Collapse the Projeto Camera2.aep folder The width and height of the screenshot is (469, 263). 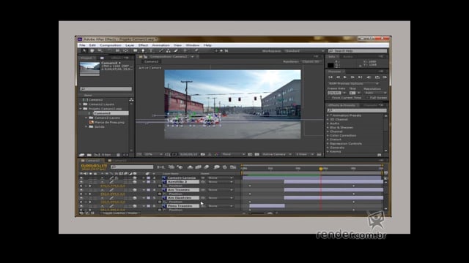click(x=81, y=109)
